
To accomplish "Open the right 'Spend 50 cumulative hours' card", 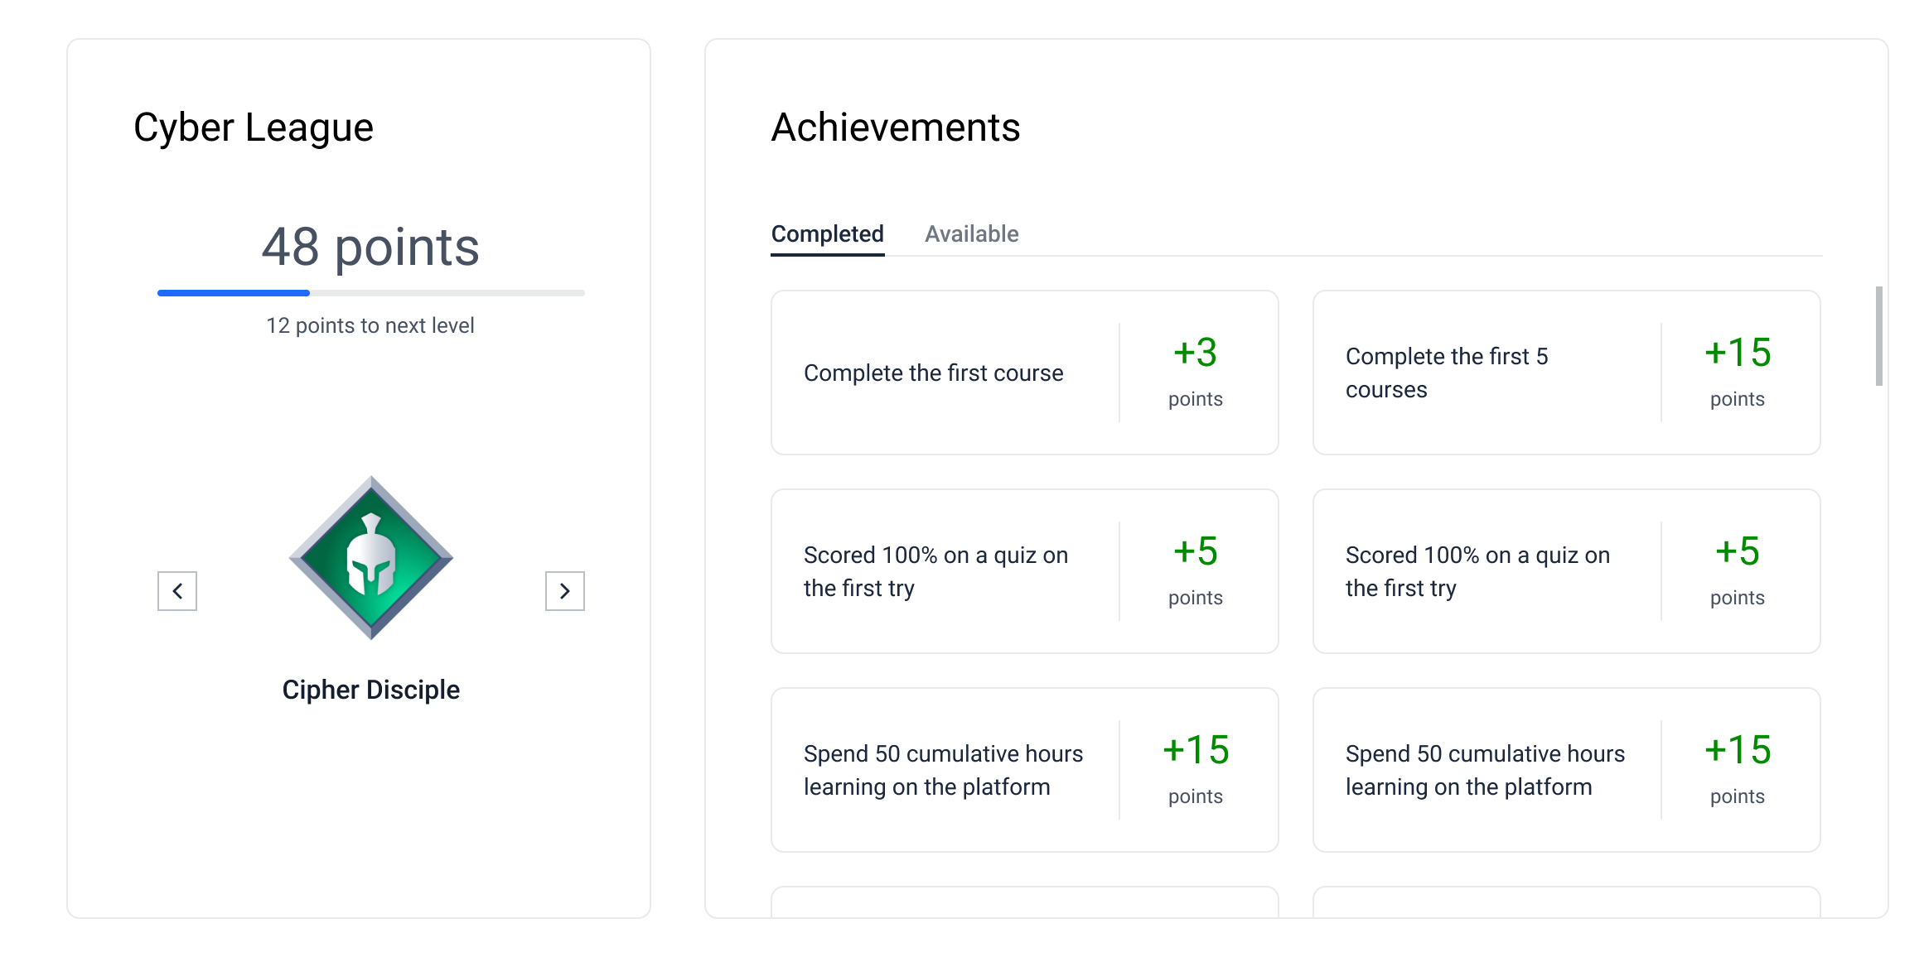I will click(x=1485, y=770).
